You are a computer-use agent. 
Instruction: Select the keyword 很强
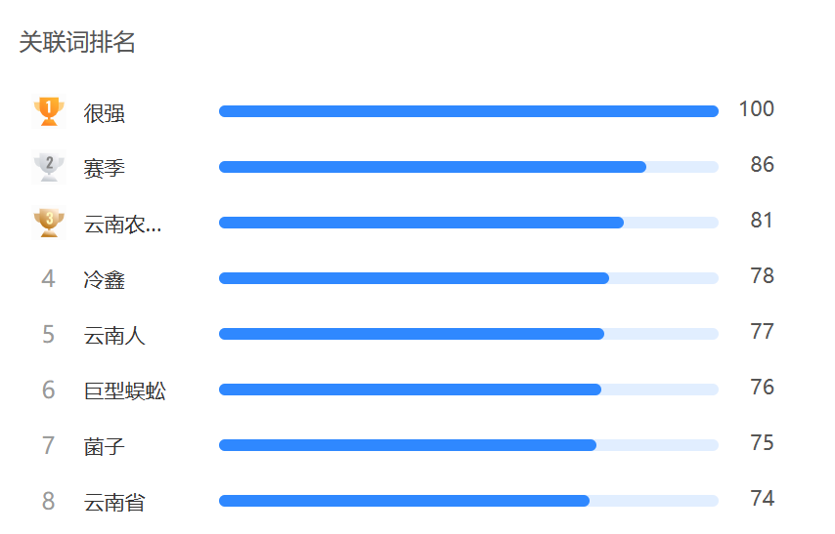105,113
